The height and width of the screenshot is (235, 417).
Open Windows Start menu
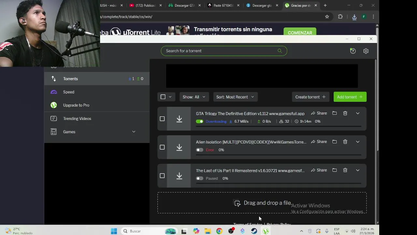pyautogui.click(x=114, y=231)
